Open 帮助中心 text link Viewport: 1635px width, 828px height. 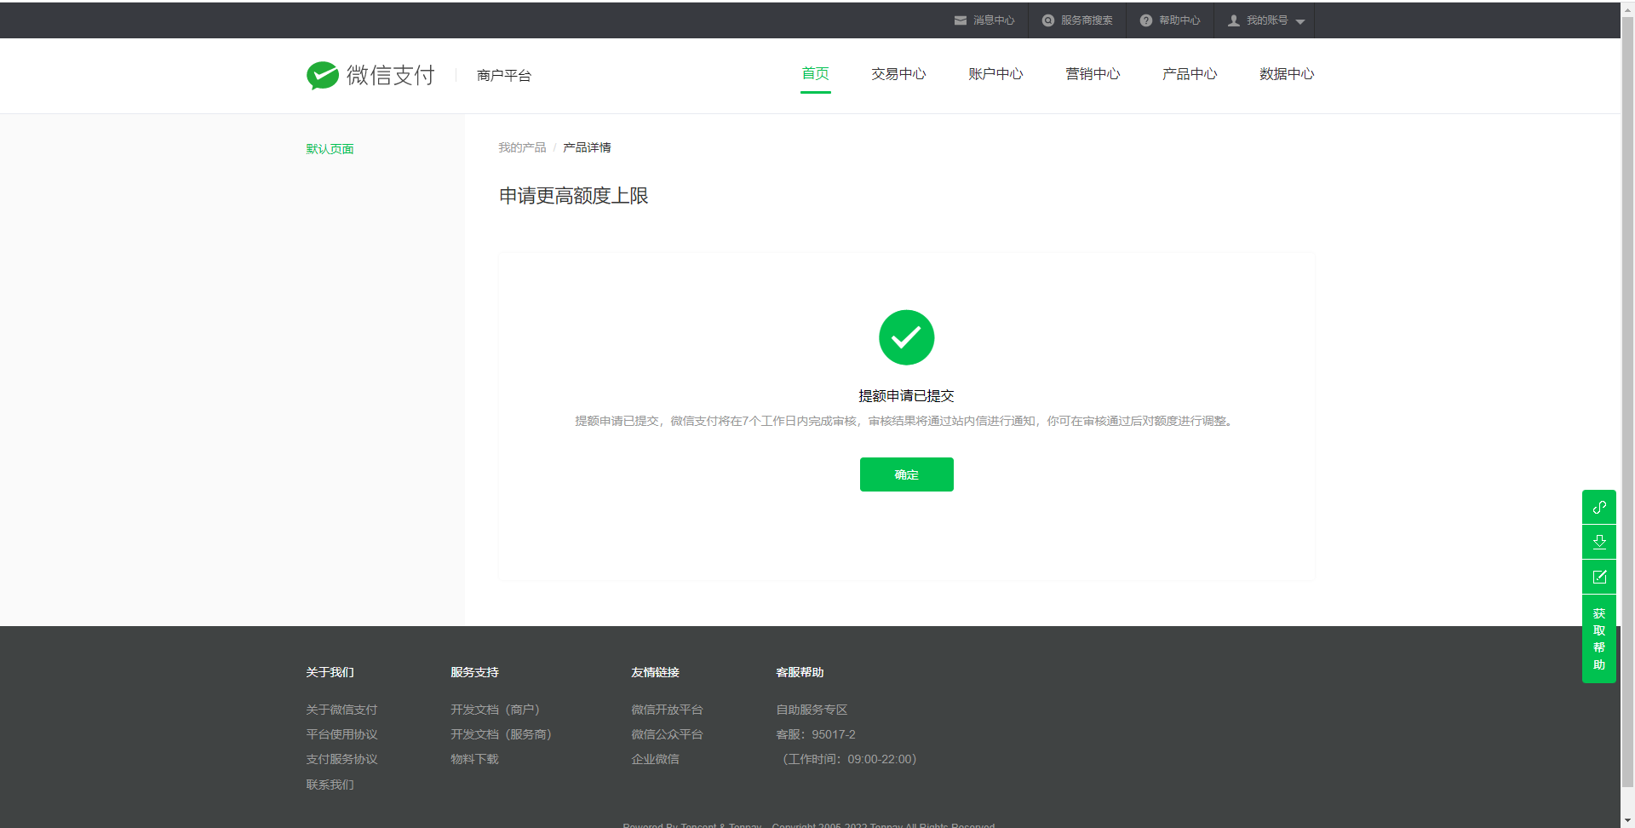pyautogui.click(x=1179, y=20)
